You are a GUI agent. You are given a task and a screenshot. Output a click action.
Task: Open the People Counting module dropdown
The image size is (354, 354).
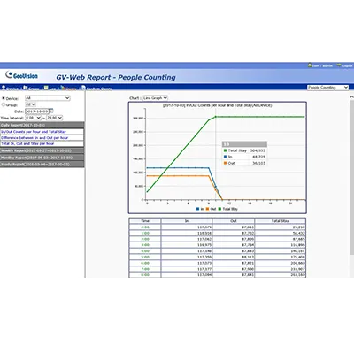pyautogui.click(x=327, y=88)
